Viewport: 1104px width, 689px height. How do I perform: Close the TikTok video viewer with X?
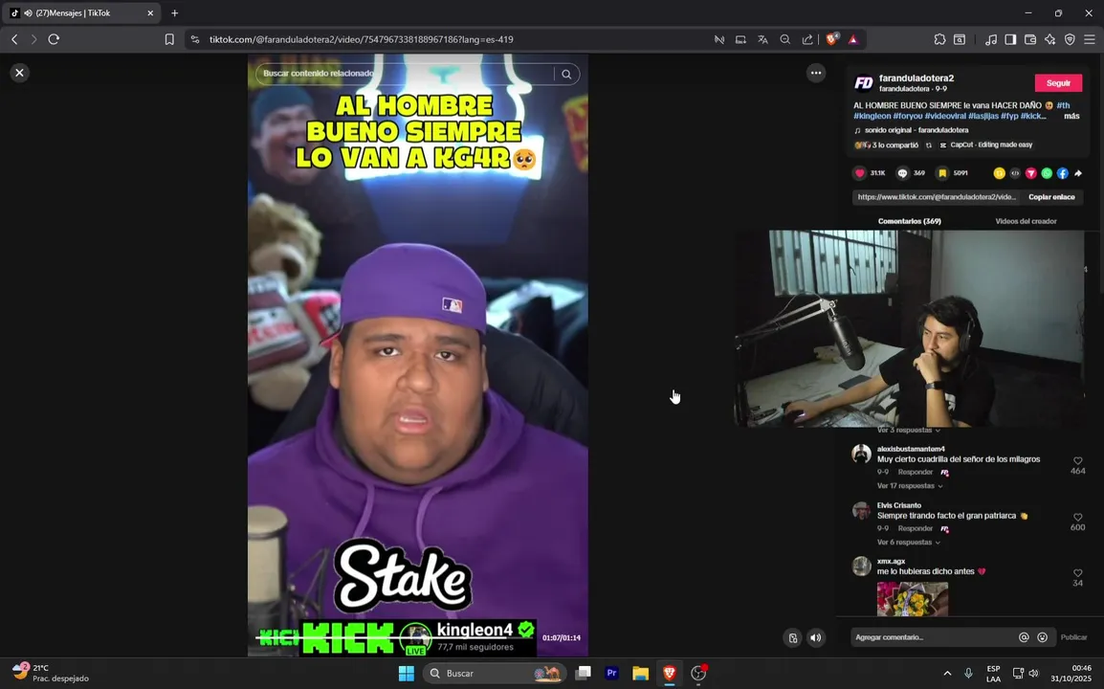tap(20, 73)
